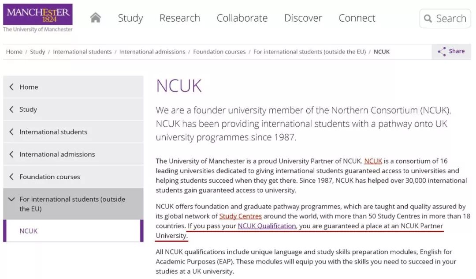Collapse the 'For international students' sidebar section

pos(11,200)
